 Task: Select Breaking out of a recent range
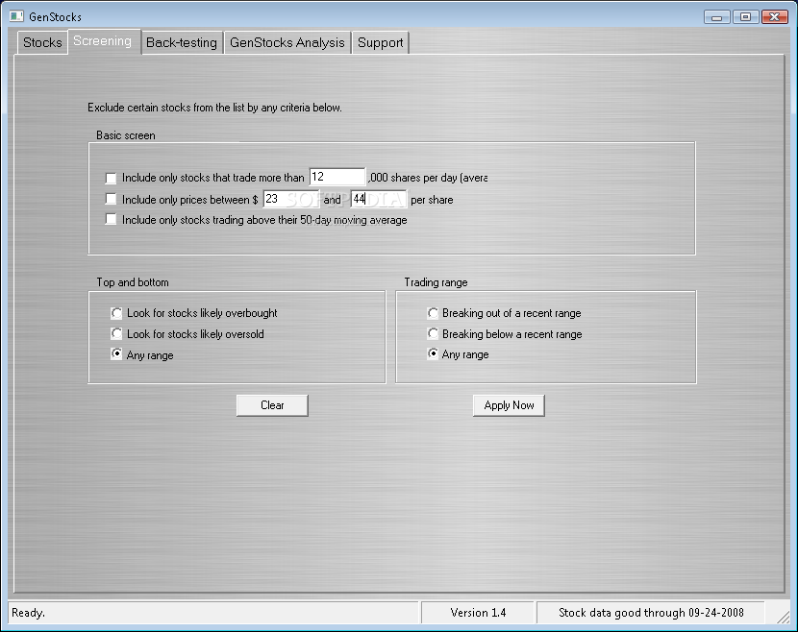click(x=433, y=313)
